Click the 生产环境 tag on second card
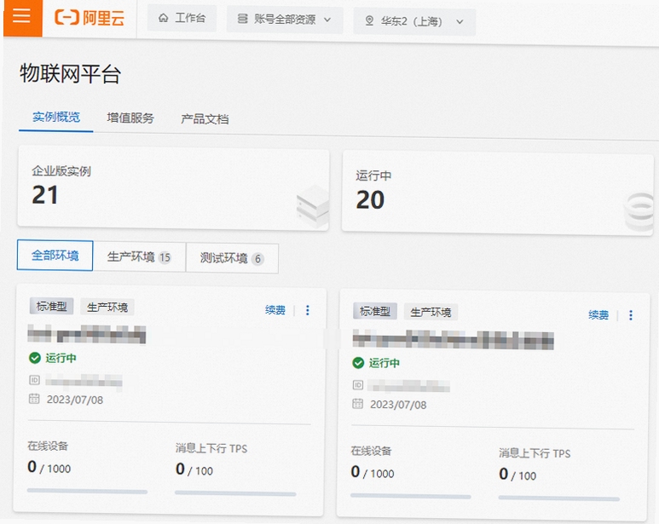Image resolution: width=659 pixels, height=524 pixels. [x=431, y=313]
